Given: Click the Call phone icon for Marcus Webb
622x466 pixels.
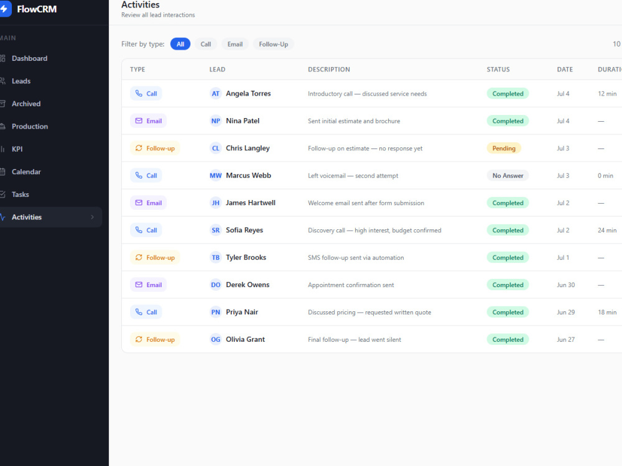Looking at the screenshot, I should 139,175.
